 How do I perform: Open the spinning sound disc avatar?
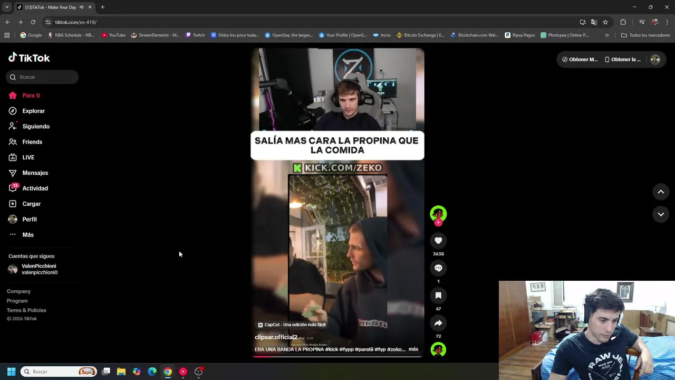tap(438, 349)
